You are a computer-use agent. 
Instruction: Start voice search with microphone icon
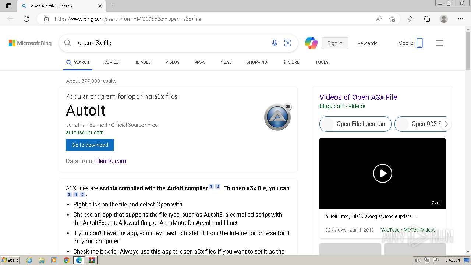(x=275, y=43)
